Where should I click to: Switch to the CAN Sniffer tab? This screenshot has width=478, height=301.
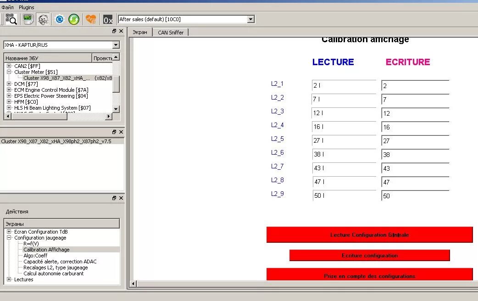coord(170,32)
